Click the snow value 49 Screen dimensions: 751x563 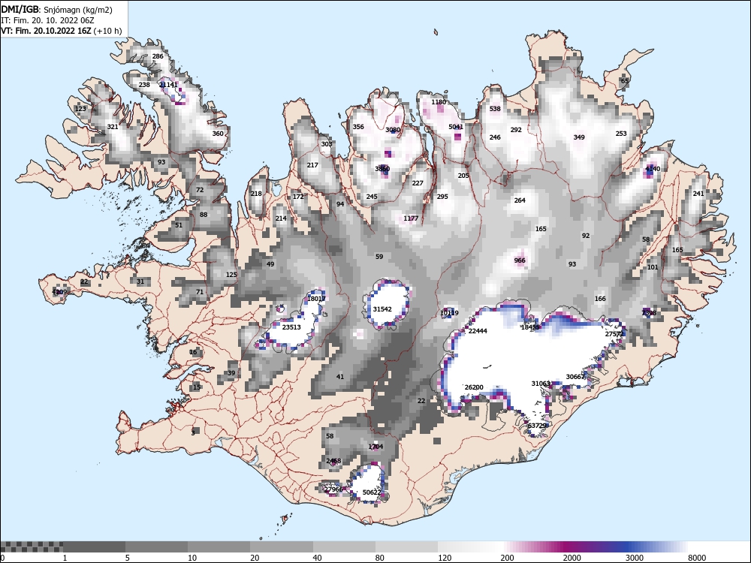click(x=270, y=264)
